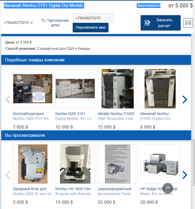
Task: Click the 8 000 $ price text
Action: point(148,127)
